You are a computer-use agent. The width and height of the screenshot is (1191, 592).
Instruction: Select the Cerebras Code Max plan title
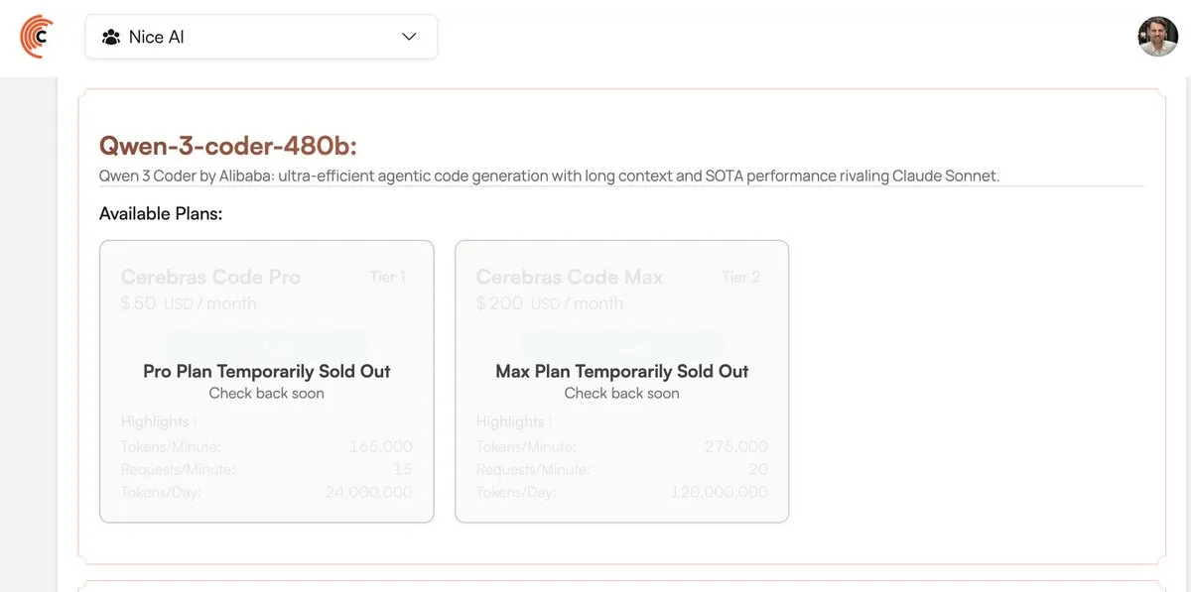[x=569, y=277]
